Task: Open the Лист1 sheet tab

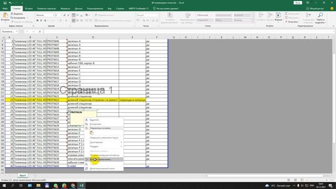Action: (23, 175)
